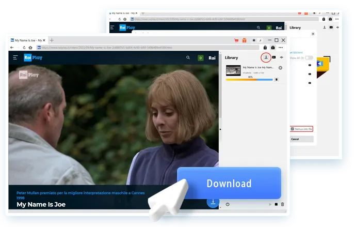
Task: Click the Cancel button in back window dialog
Action: (x=301, y=139)
